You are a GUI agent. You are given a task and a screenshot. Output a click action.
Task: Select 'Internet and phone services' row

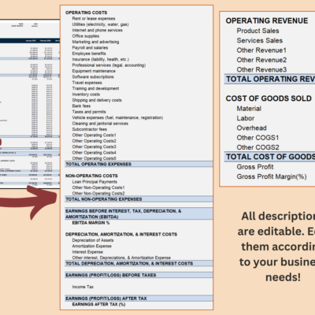(x=98, y=30)
